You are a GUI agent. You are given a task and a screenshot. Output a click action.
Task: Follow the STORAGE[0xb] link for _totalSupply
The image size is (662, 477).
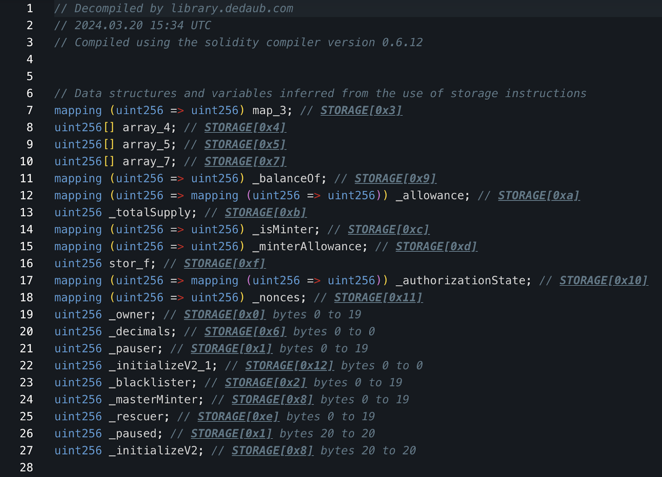click(x=266, y=212)
